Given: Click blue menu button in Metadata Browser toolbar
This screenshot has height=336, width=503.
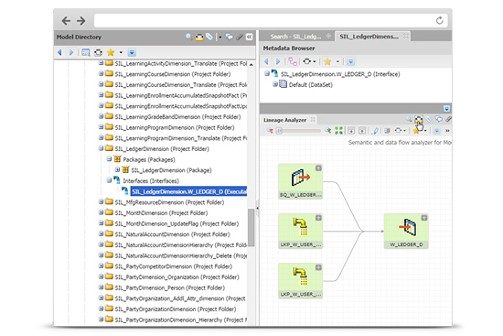Looking at the screenshot, I should (350, 61).
